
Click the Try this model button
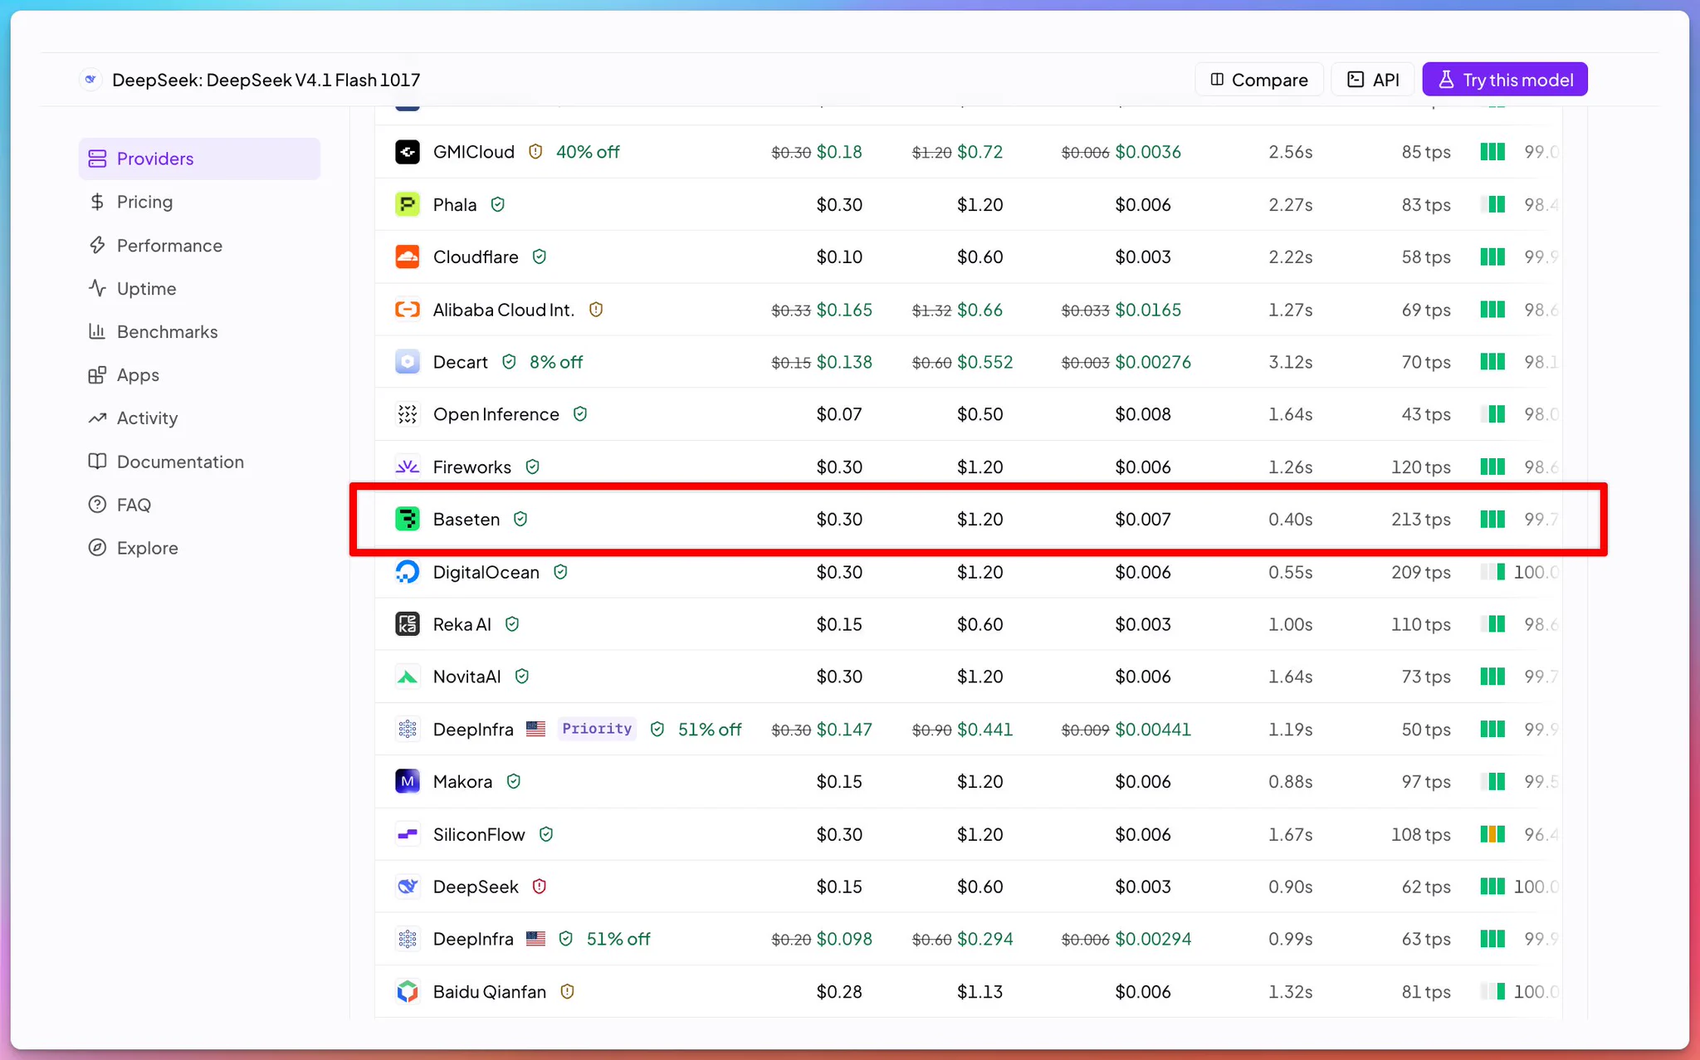pyautogui.click(x=1505, y=80)
